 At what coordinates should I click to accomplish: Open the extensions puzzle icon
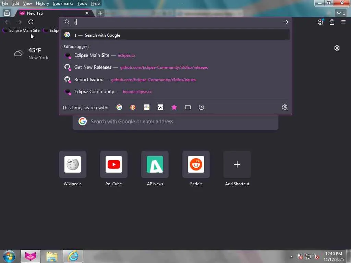pos(332,22)
